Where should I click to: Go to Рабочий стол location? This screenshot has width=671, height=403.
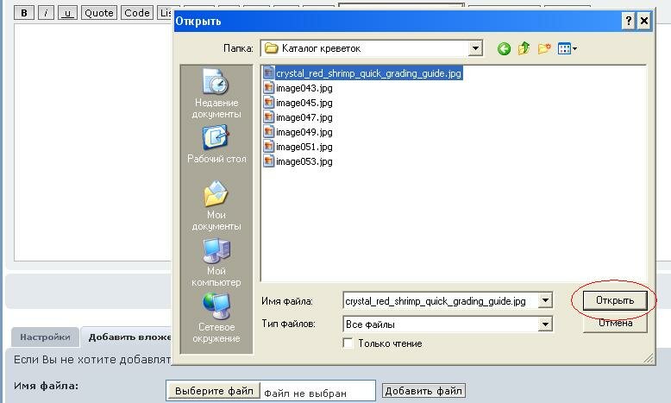tap(216, 145)
